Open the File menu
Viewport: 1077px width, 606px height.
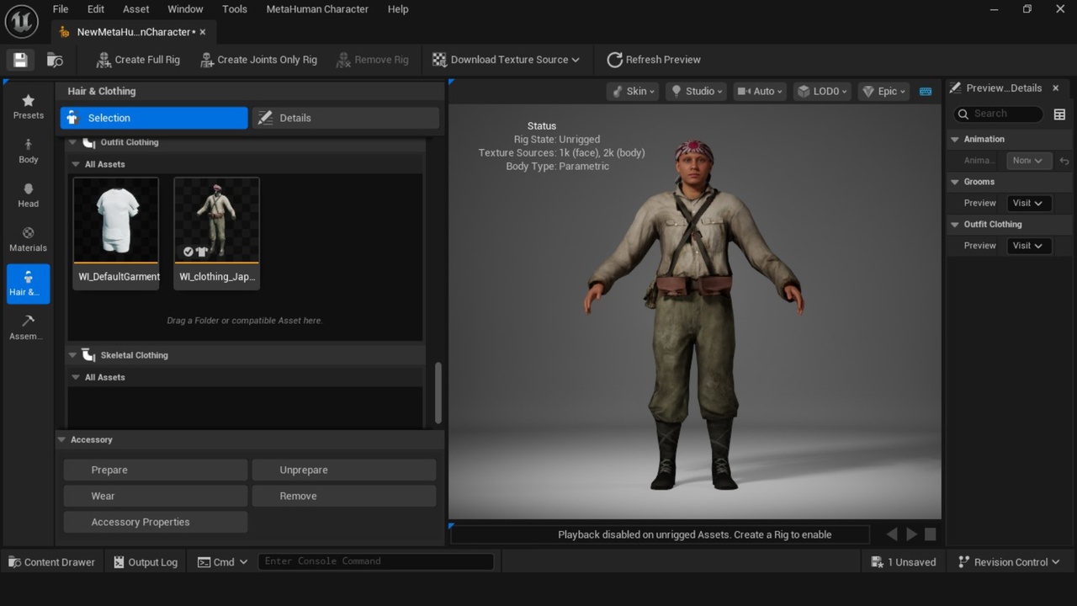click(61, 9)
